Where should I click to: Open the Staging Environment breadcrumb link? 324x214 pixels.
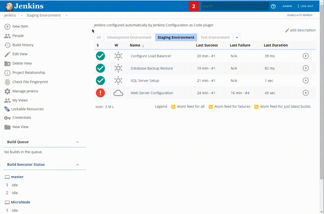[44, 15]
